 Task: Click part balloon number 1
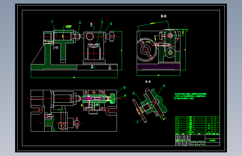tap(52, 22)
